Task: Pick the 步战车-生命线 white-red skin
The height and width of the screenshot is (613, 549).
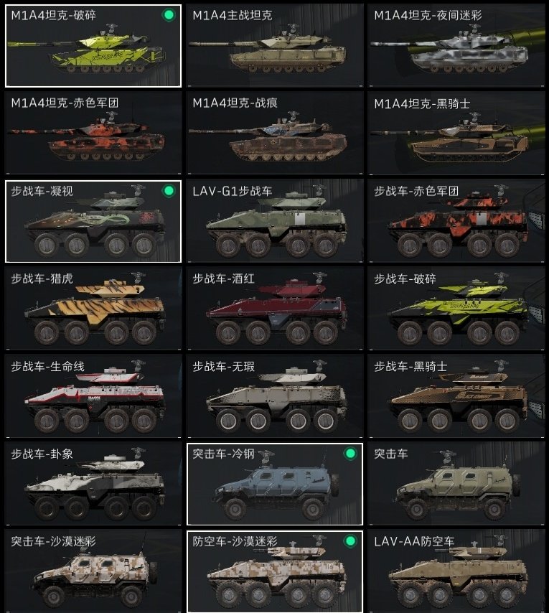Action: [x=93, y=396]
